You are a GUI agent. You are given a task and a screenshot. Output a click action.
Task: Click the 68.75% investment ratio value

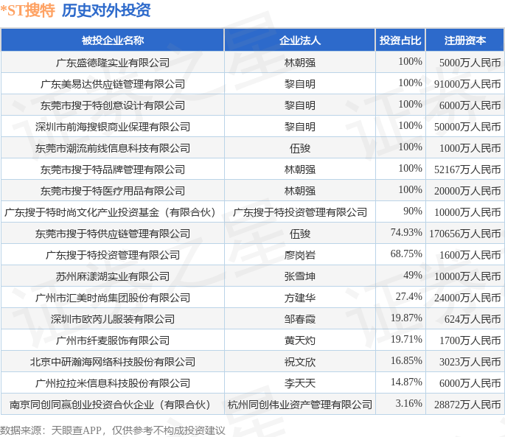[406, 254]
